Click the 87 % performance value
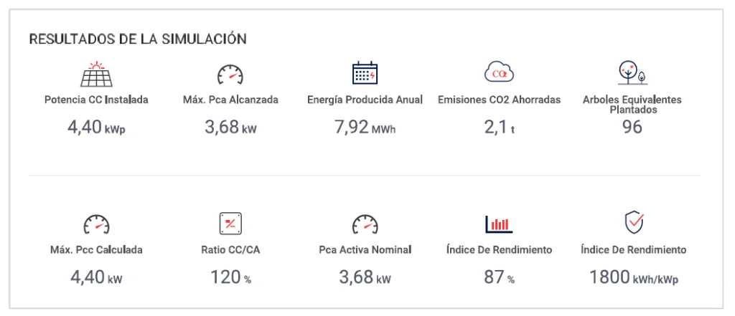The width and height of the screenshot is (735, 316). (499, 277)
